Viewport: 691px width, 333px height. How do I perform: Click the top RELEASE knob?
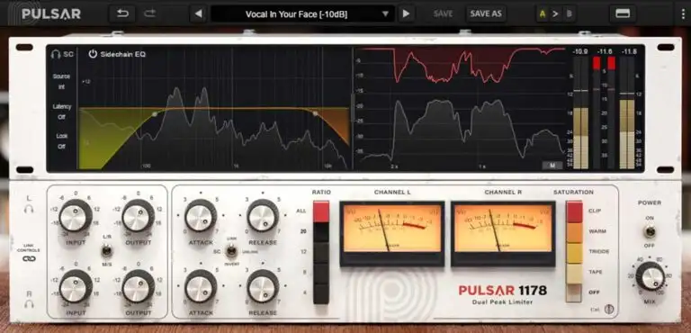(263, 216)
